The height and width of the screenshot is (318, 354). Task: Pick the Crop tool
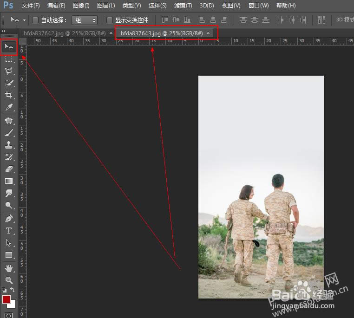pyautogui.click(x=9, y=95)
